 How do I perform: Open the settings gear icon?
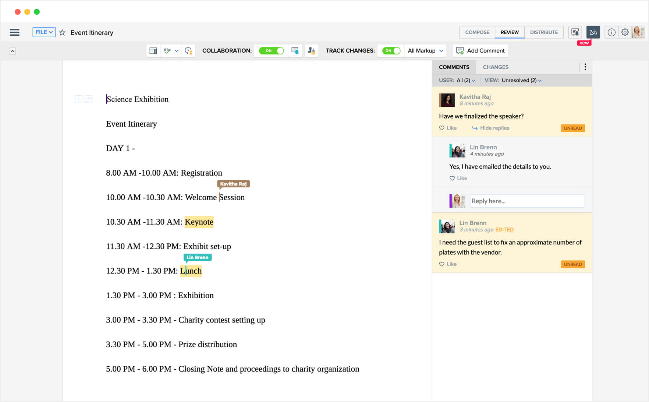click(625, 32)
